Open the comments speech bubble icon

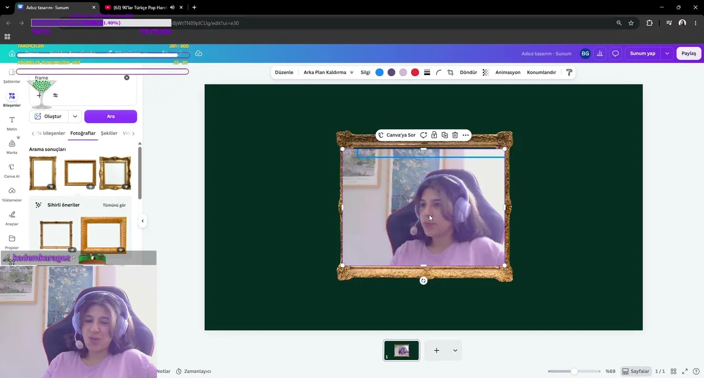[x=615, y=54]
